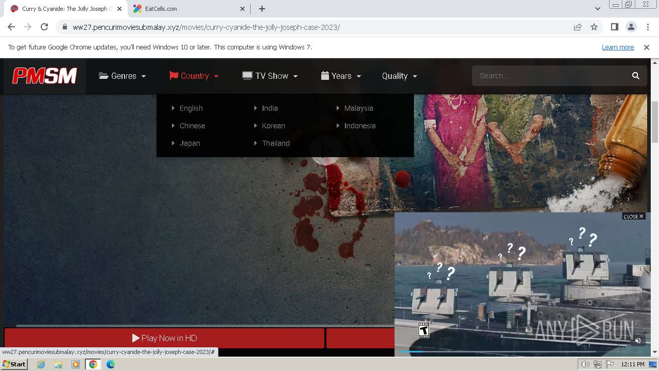The image size is (659, 371).
Task: Click the Play Now in HD button
Action: (164, 338)
